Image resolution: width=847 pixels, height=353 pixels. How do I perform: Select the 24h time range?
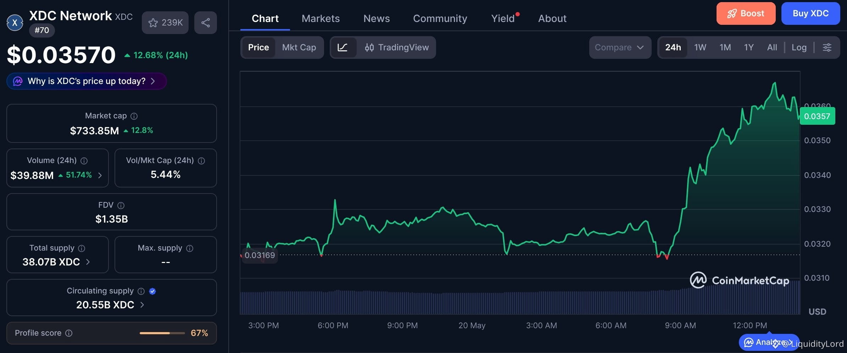(x=673, y=47)
